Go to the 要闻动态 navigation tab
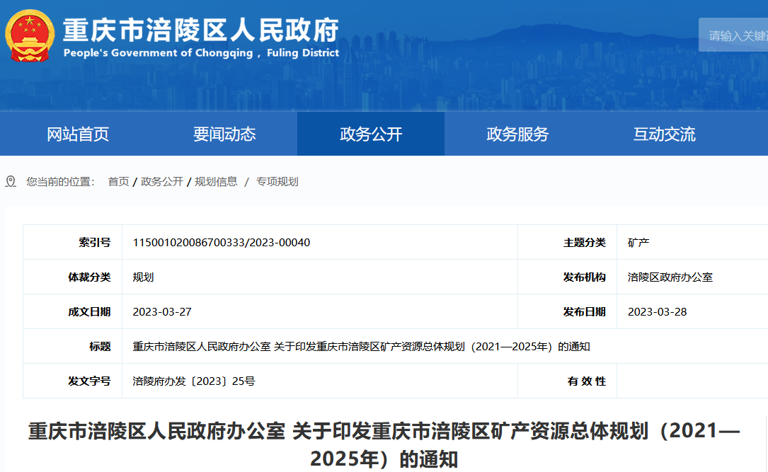The width and height of the screenshot is (768, 472). pyautogui.click(x=224, y=134)
